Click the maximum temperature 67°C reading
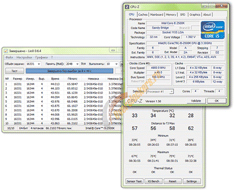This screenshot has height=190, width=234. point(135,156)
